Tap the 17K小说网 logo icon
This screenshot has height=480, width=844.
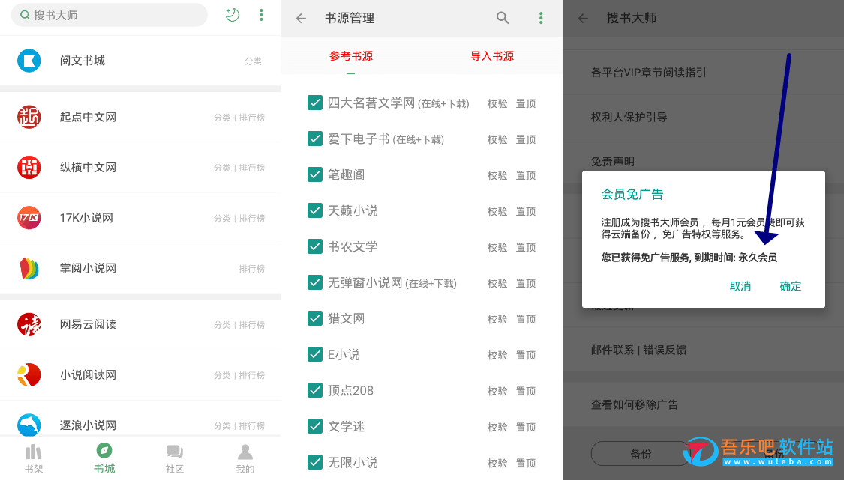29,218
